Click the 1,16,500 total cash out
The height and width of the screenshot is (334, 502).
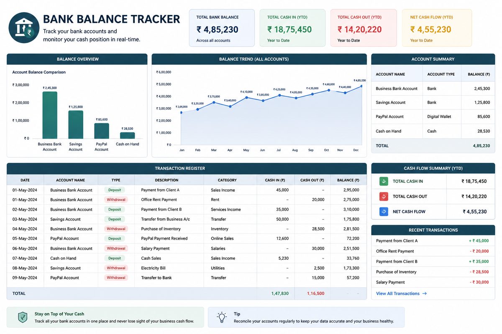tap(315, 294)
